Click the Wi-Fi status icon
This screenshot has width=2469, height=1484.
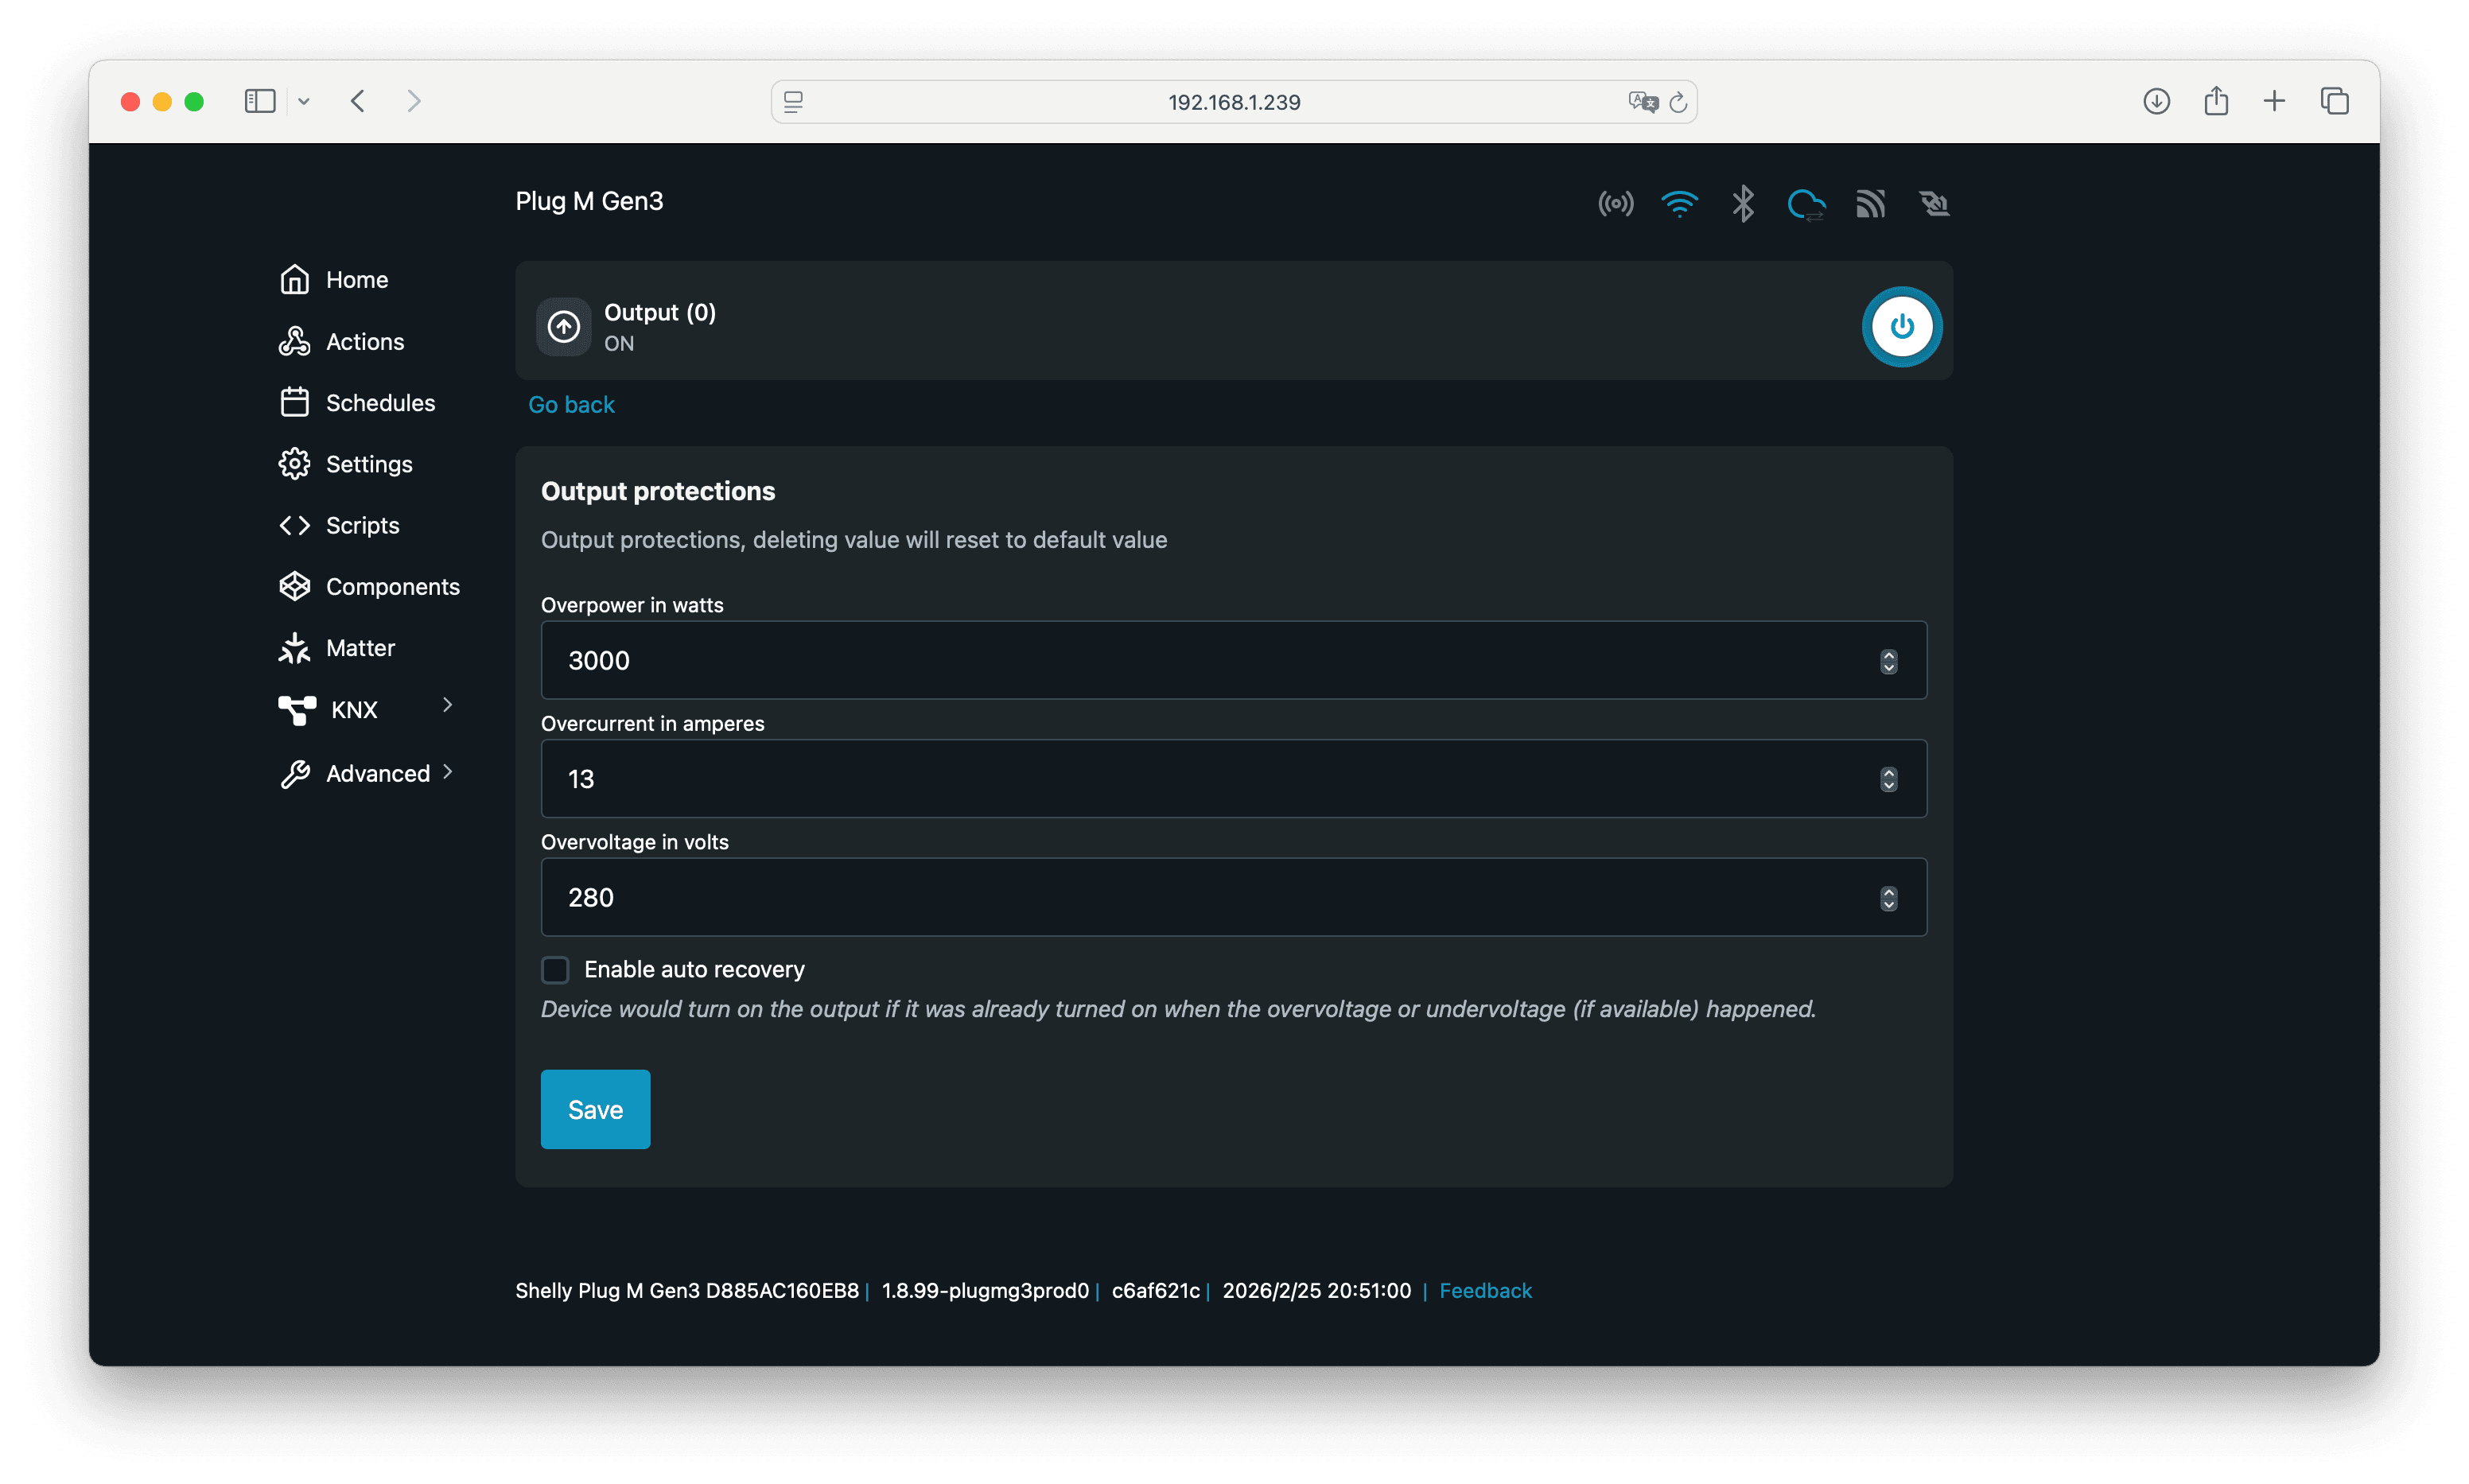[1679, 204]
